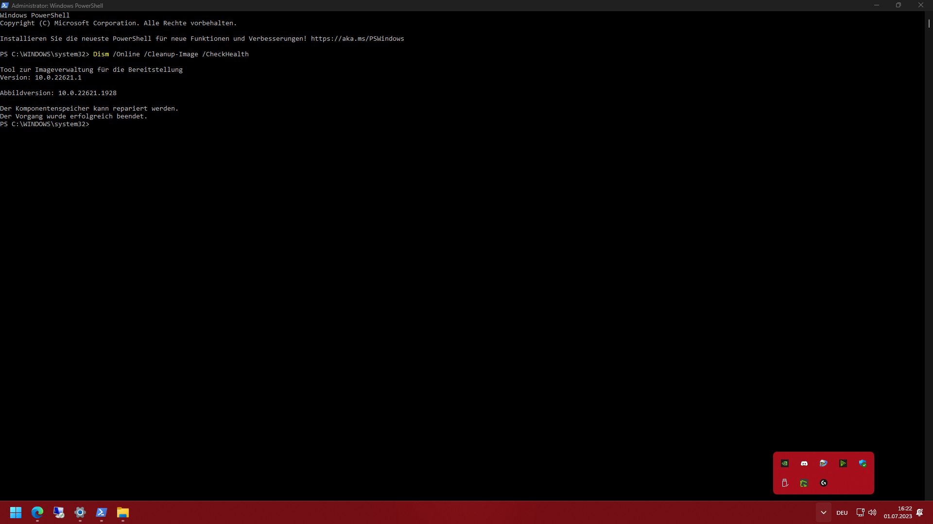933x524 pixels.
Task: Open the Remote Desktop taskbar icon
Action: click(59, 512)
